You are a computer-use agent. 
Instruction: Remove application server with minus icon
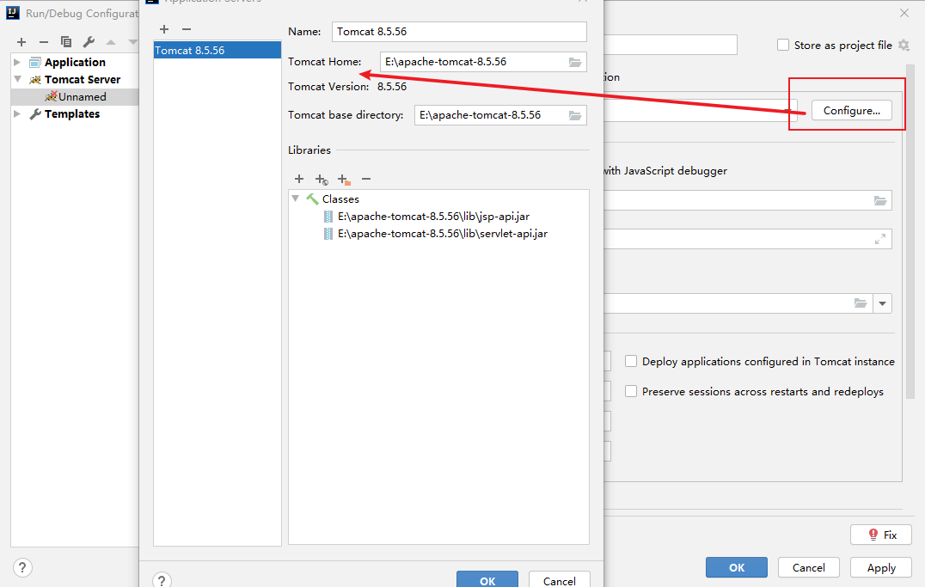coord(187,29)
